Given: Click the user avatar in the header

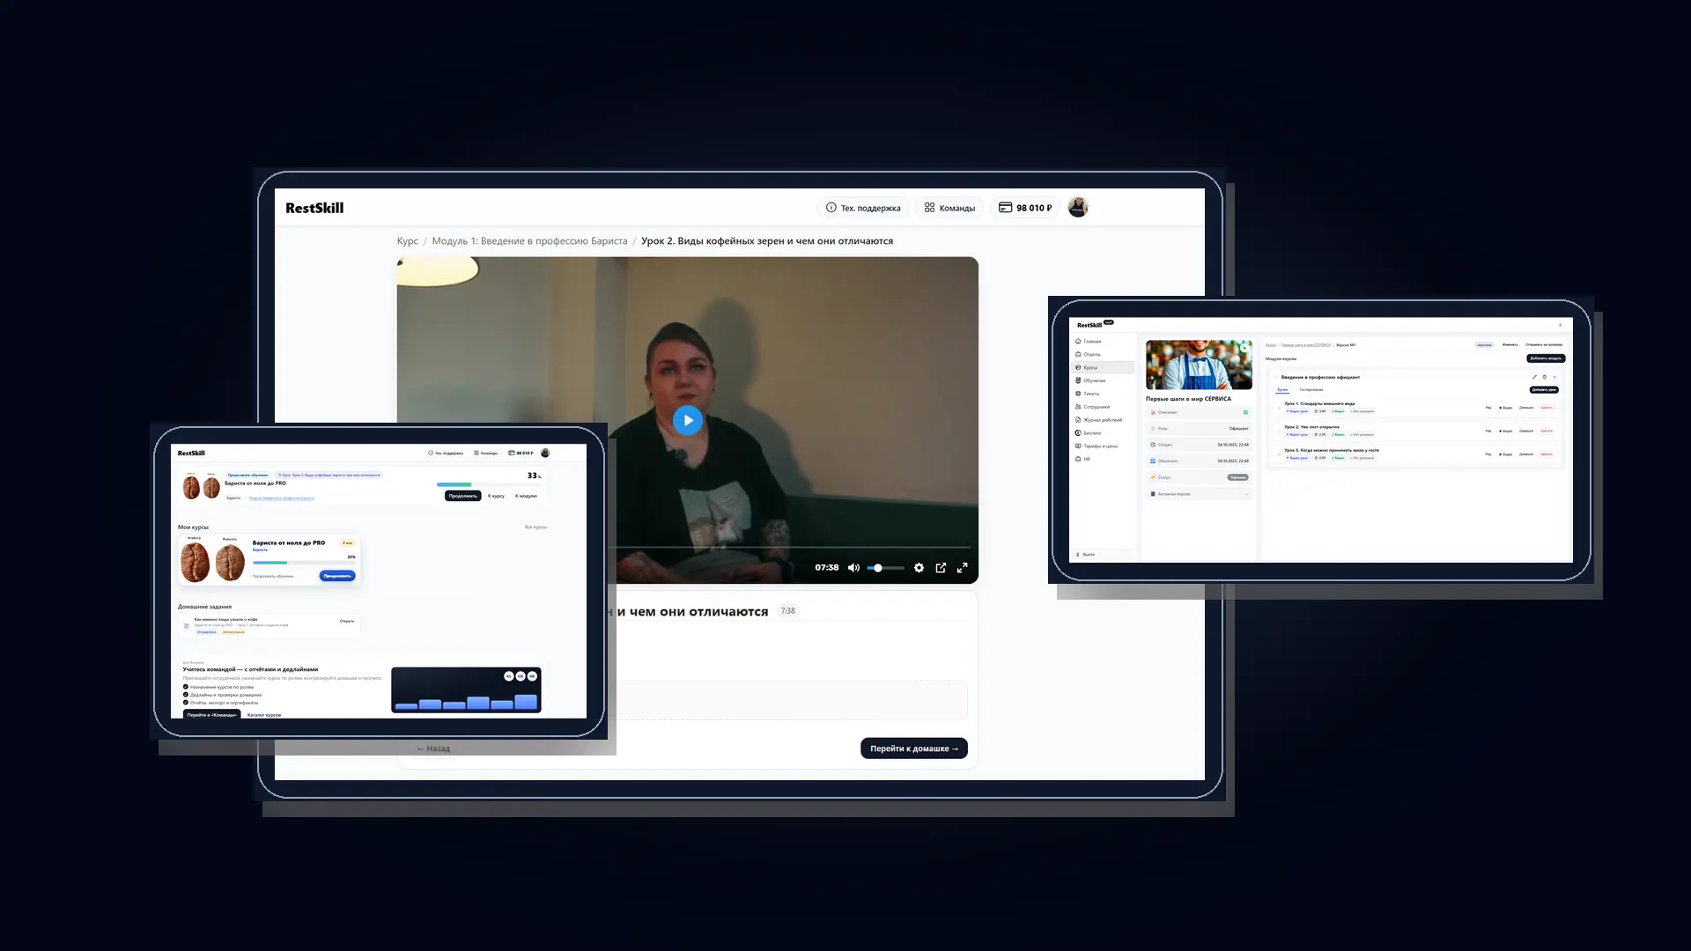Looking at the screenshot, I should click(x=1078, y=207).
